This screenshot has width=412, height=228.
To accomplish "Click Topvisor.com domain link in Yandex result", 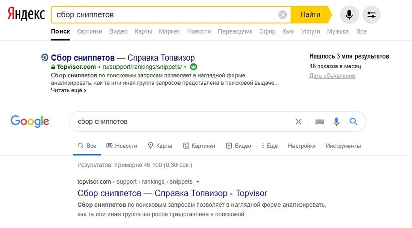I will click(76, 67).
